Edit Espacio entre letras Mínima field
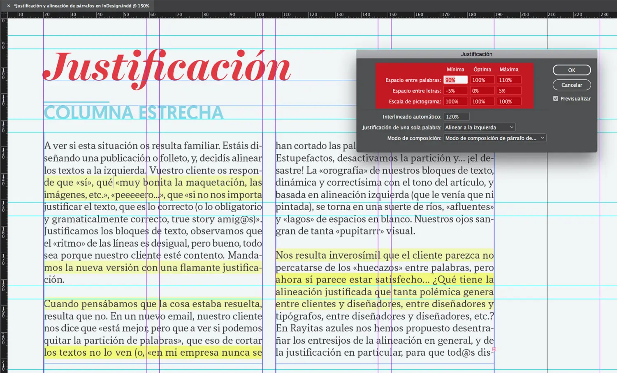This screenshot has height=373, width=617. coord(456,91)
